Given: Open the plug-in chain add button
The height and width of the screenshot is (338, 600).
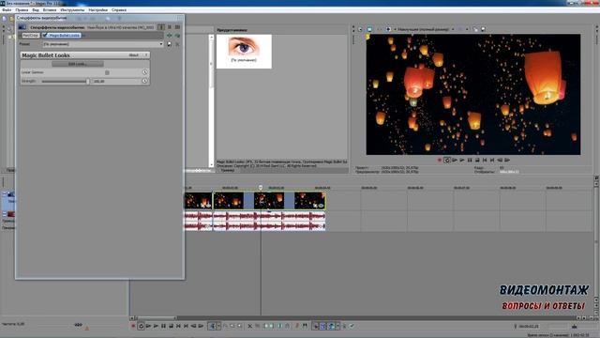Looking at the screenshot, I should pyautogui.click(x=169, y=36).
